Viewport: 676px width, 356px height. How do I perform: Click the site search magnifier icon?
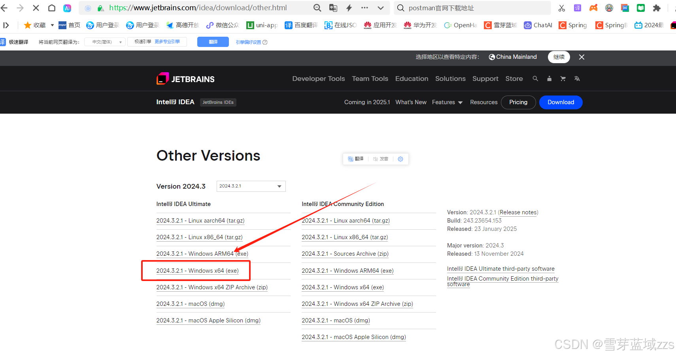tap(535, 79)
